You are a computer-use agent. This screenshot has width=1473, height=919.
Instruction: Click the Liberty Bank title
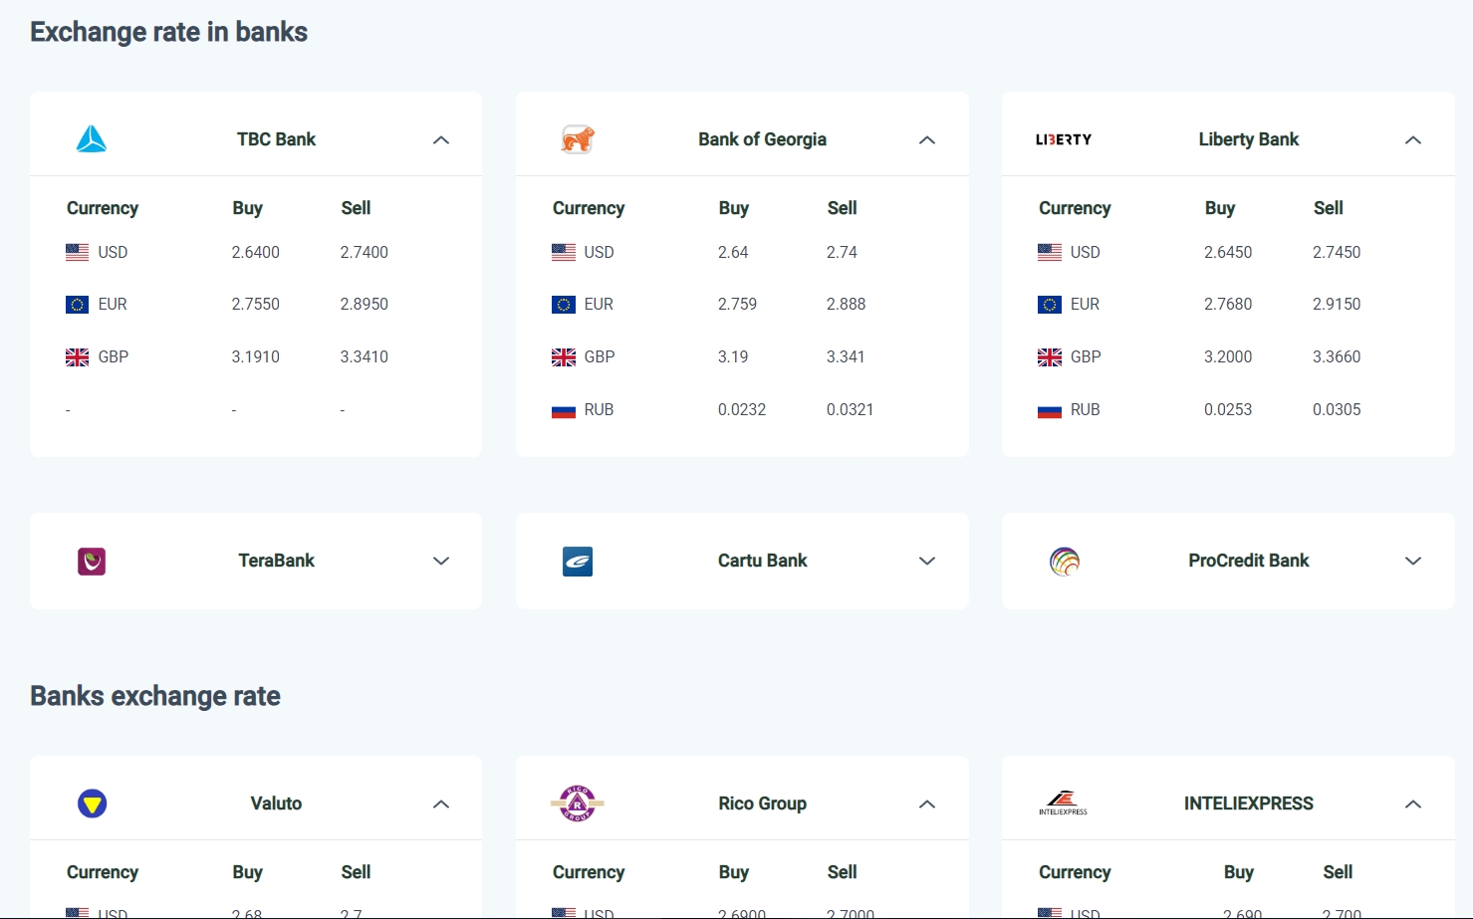pos(1249,139)
